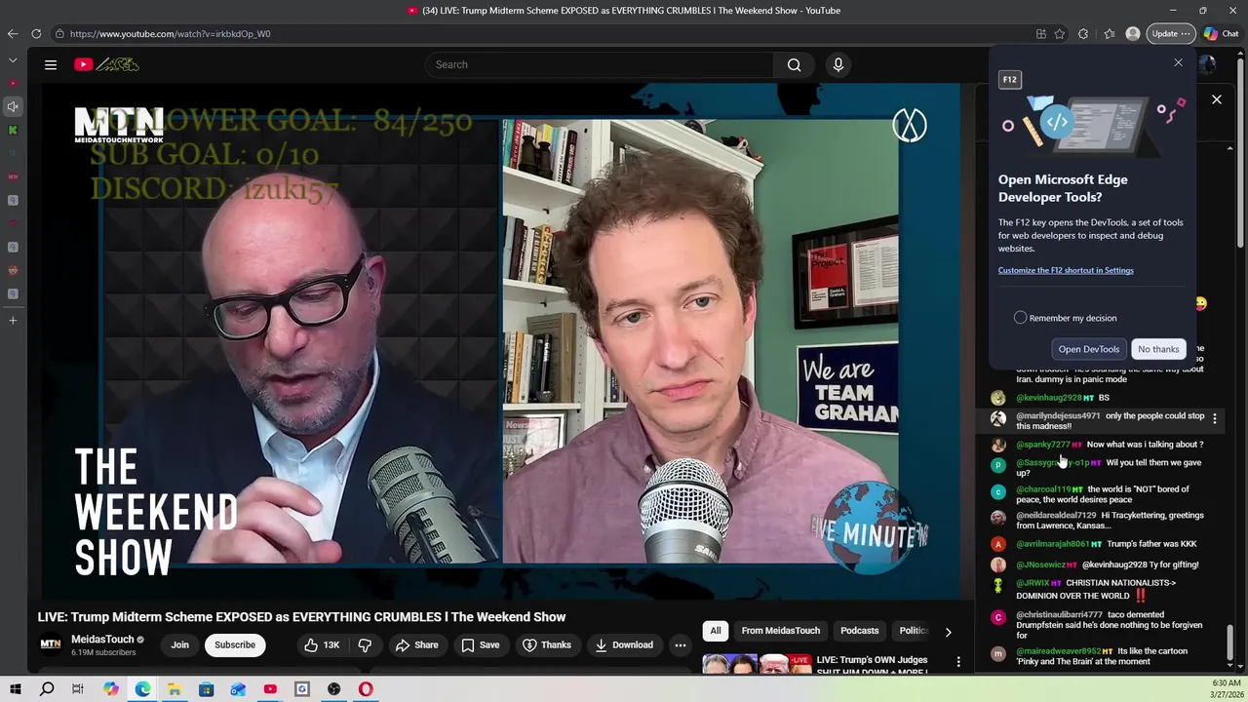
Task: Open the Customize the F12 shortcut in Settings link
Action: [x=1066, y=270]
